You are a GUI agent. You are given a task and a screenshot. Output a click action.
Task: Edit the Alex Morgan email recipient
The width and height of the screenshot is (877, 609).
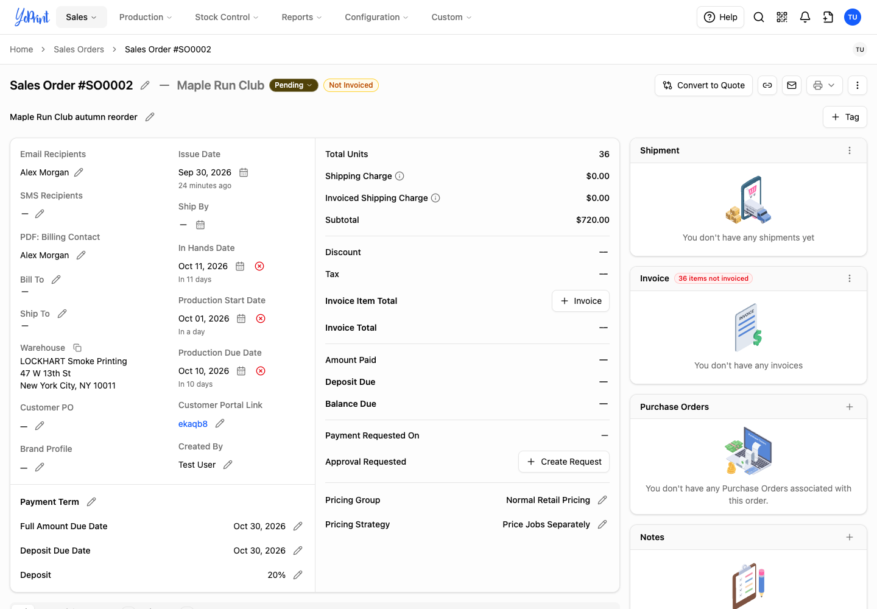tap(79, 172)
